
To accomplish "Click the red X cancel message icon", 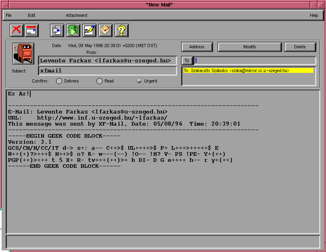I will tap(17, 30).
